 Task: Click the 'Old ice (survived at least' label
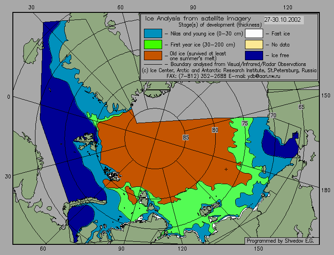pos(198,53)
